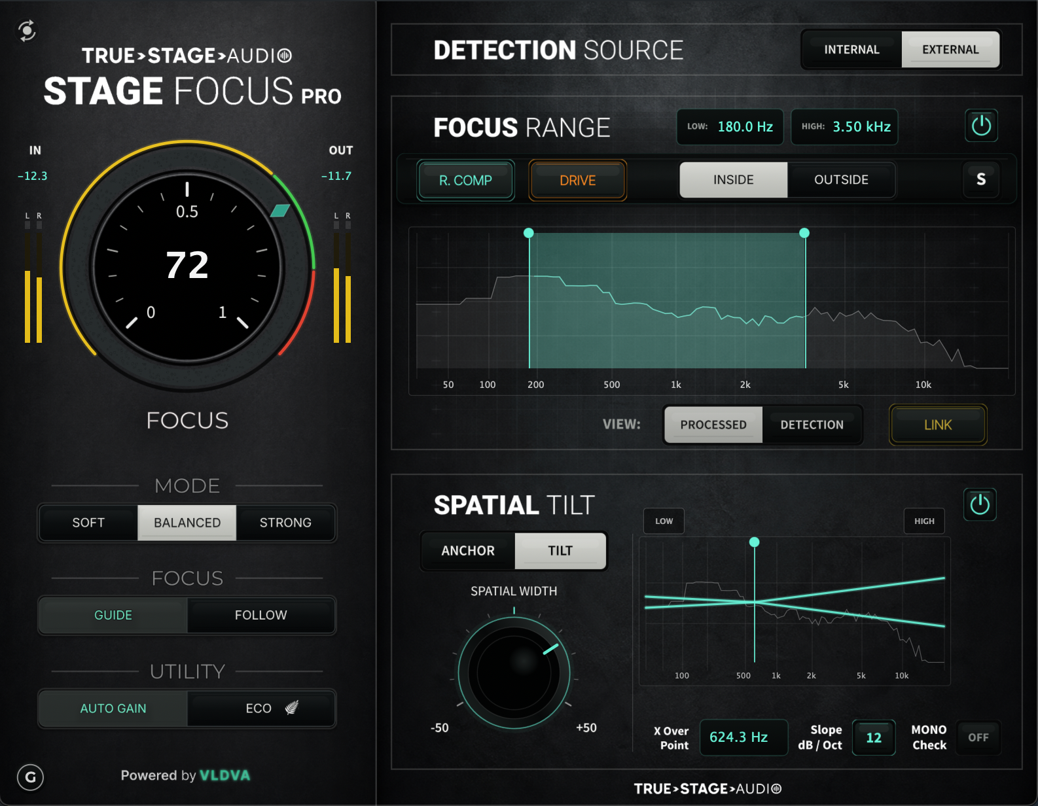The width and height of the screenshot is (1038, 806).
Task: Select FOLLOW focus option
Action: 260,615
